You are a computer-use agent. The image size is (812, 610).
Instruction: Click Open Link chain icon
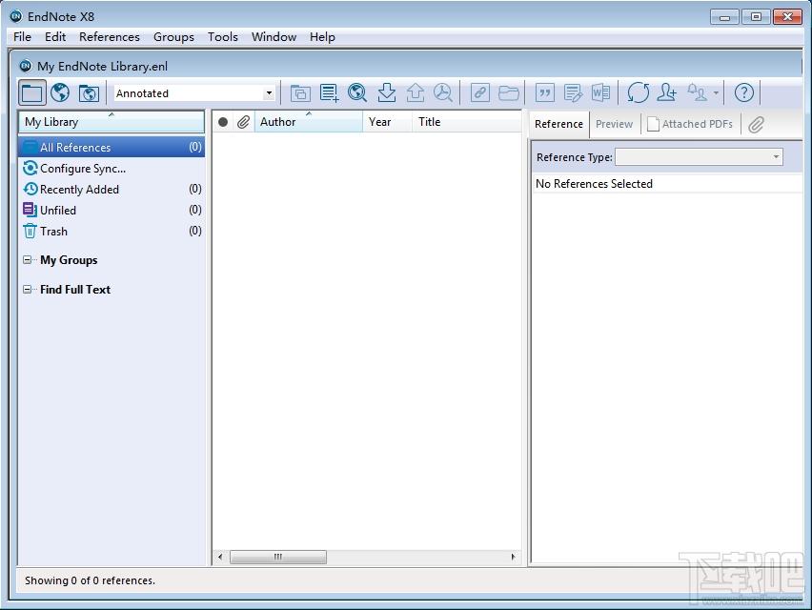[x=480, y=93]
